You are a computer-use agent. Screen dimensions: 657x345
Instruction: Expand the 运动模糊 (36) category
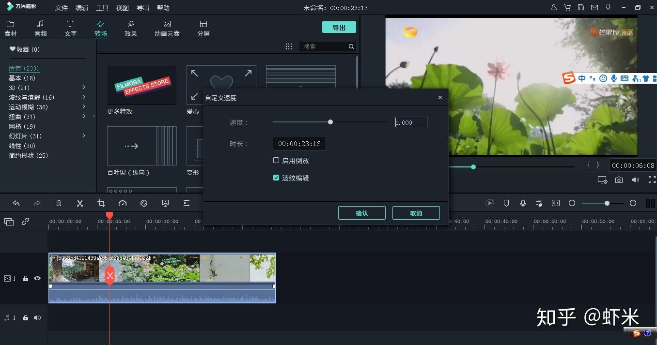click(x=84, y=107)
